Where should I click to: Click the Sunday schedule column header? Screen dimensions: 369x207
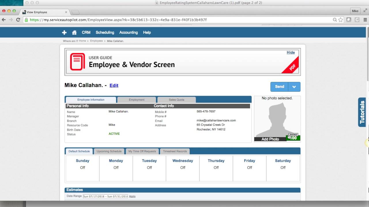click(x=82, y=161)
